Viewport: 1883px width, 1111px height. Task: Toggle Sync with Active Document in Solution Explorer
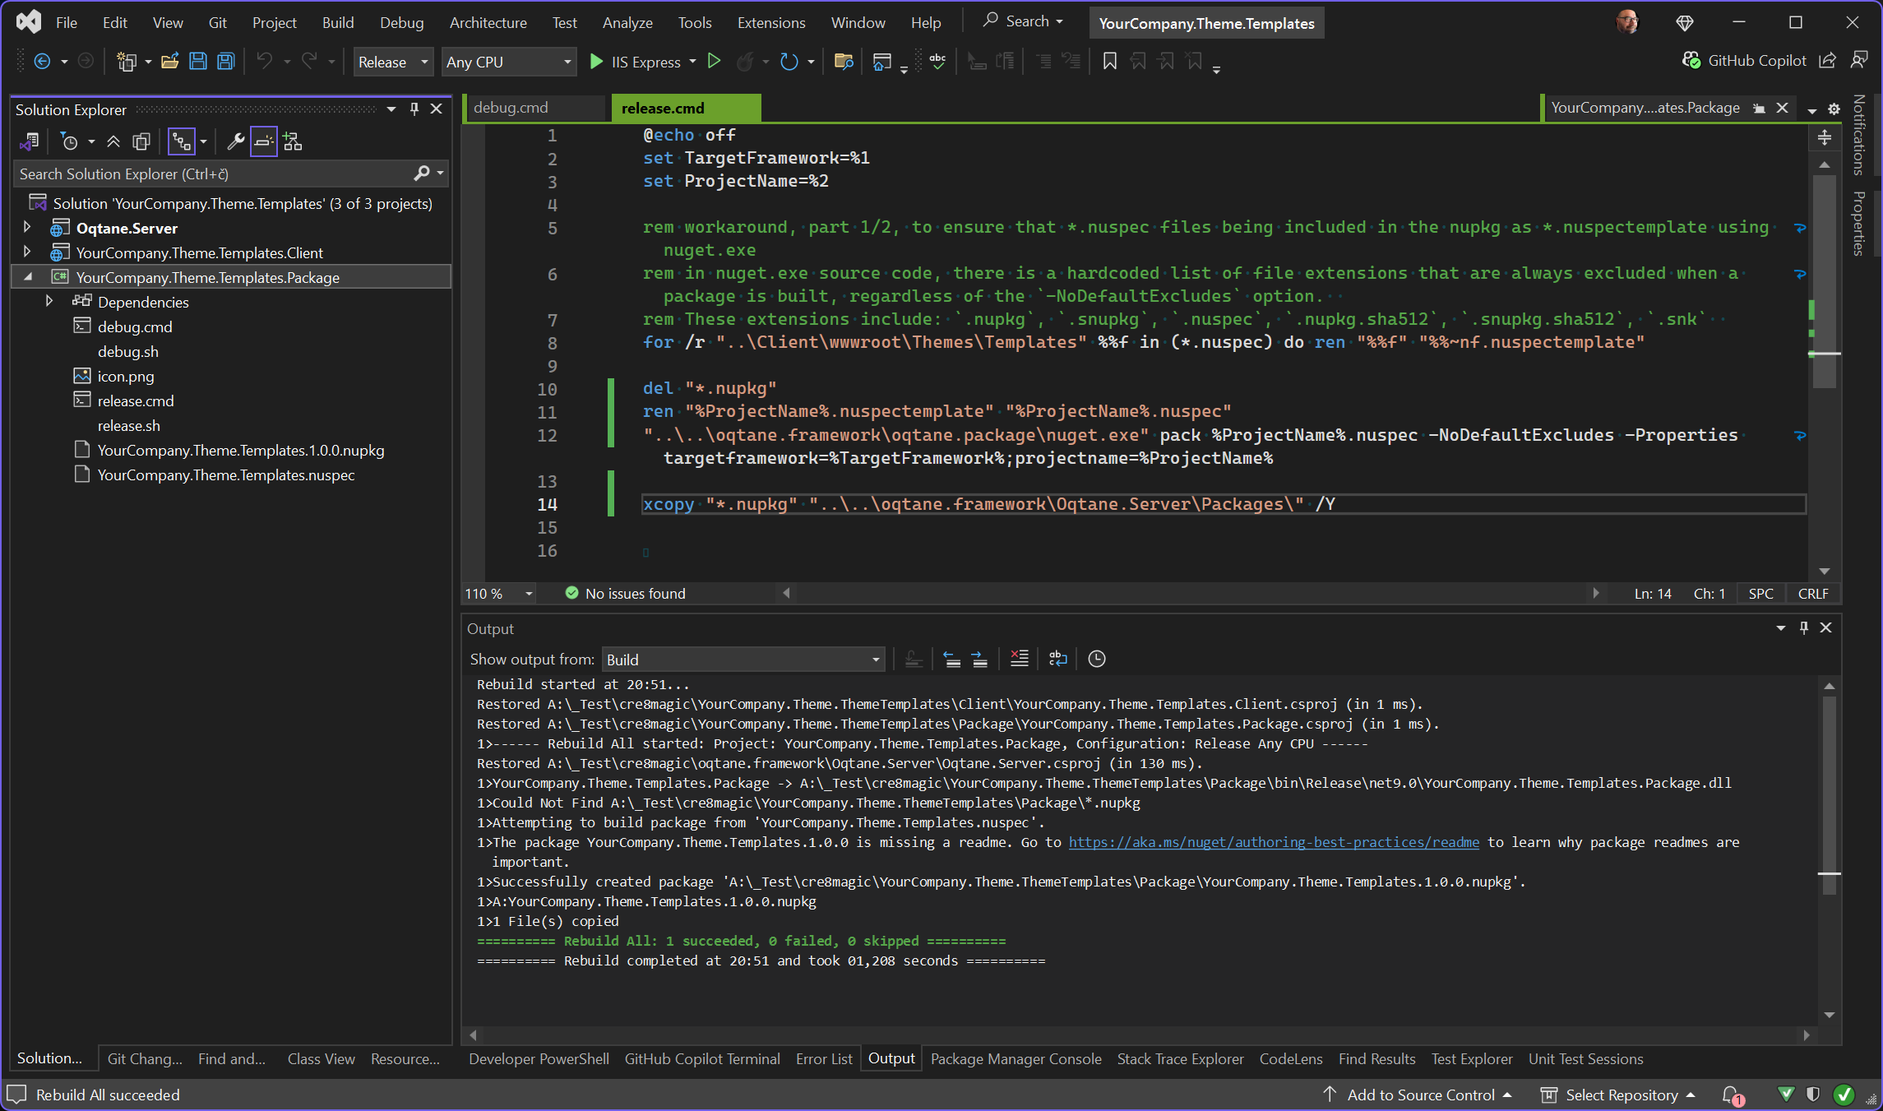coord(182,141)
